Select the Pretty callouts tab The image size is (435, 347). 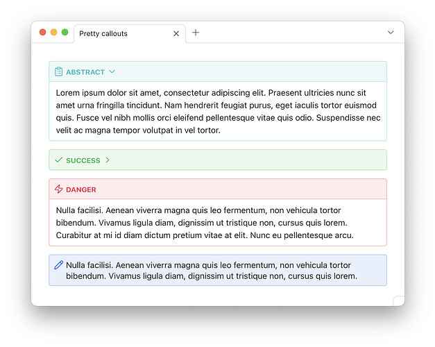[x=104, y=33]
